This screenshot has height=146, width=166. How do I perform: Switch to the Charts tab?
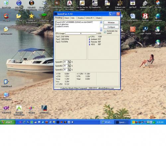coord(98,18)
